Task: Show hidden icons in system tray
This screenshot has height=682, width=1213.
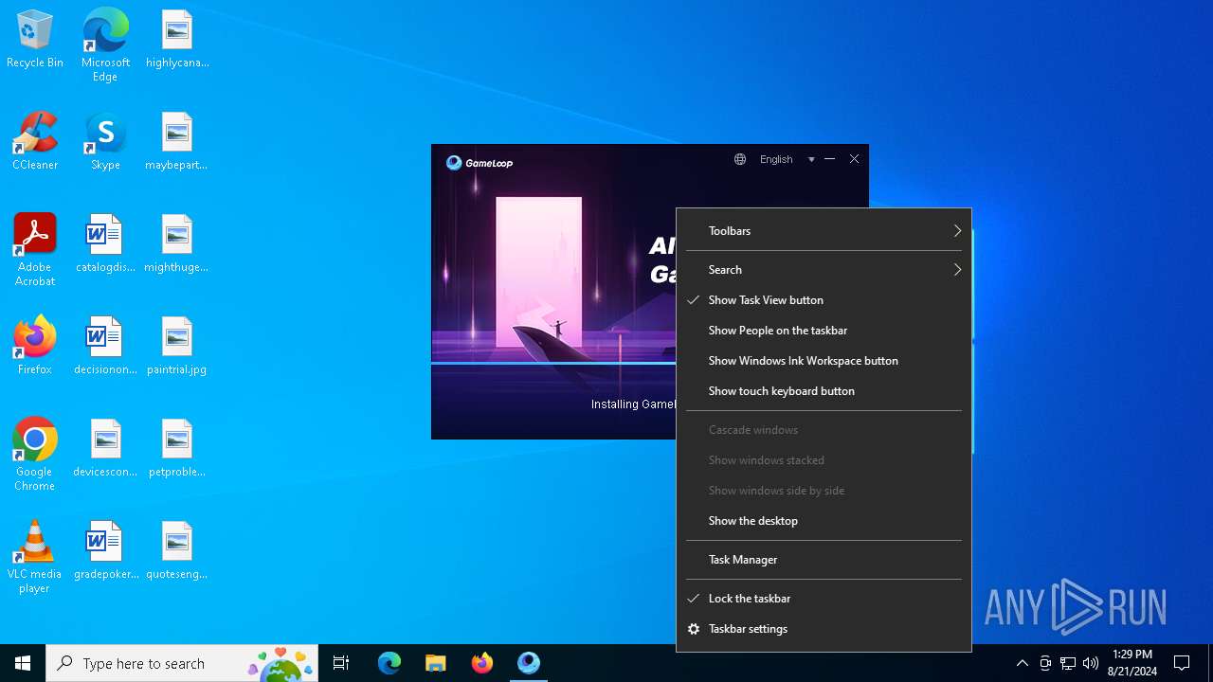Action: tap(1022, 663)
